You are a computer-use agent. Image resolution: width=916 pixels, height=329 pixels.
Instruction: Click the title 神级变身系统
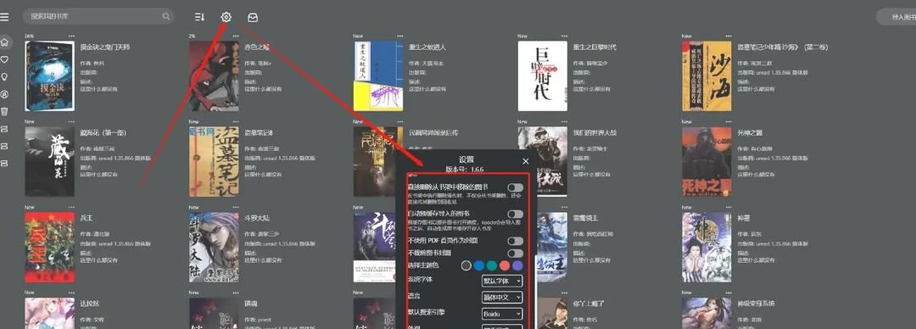[x=756, y=304]
